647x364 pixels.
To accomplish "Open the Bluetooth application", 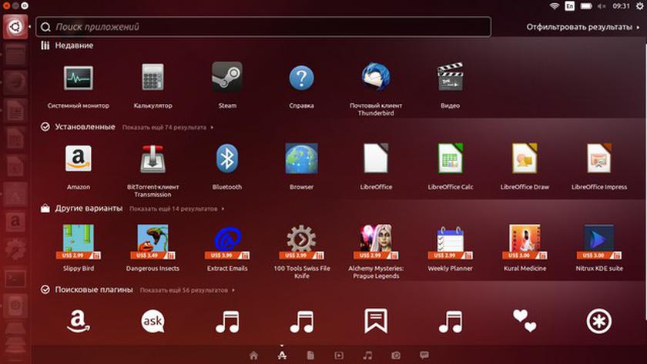I will (226, 159).
